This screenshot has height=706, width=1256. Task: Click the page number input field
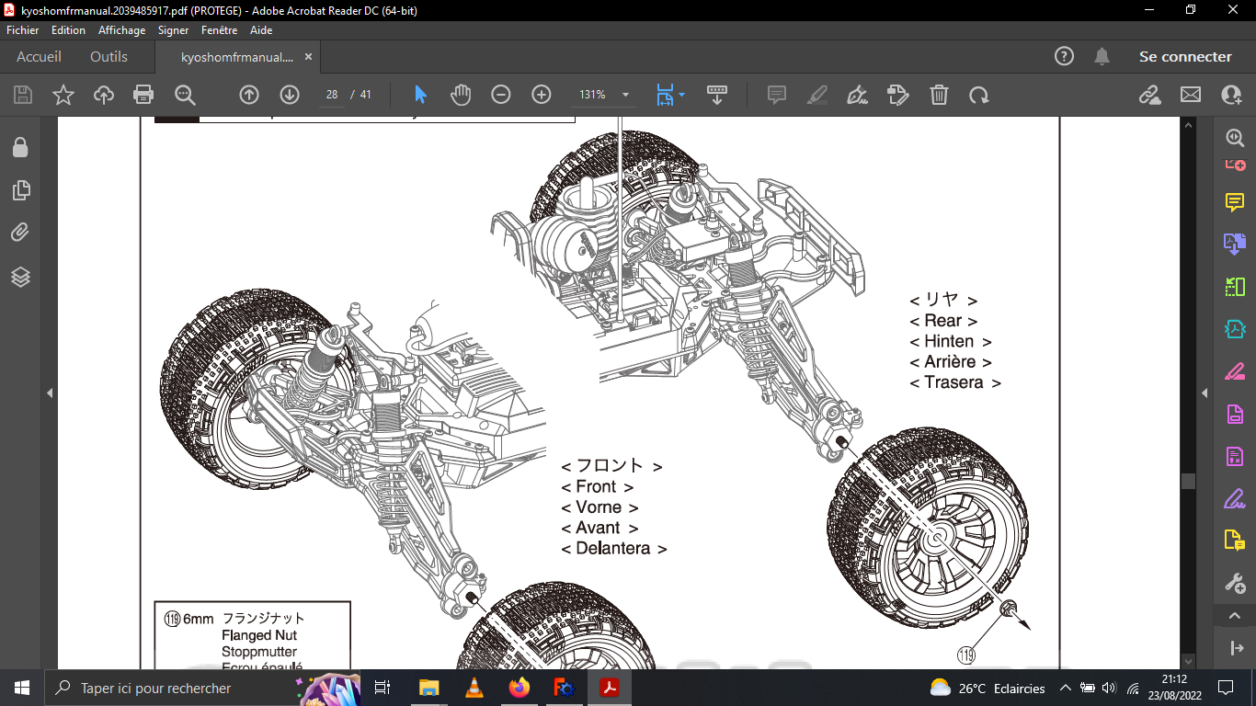[x=332, y=95]
